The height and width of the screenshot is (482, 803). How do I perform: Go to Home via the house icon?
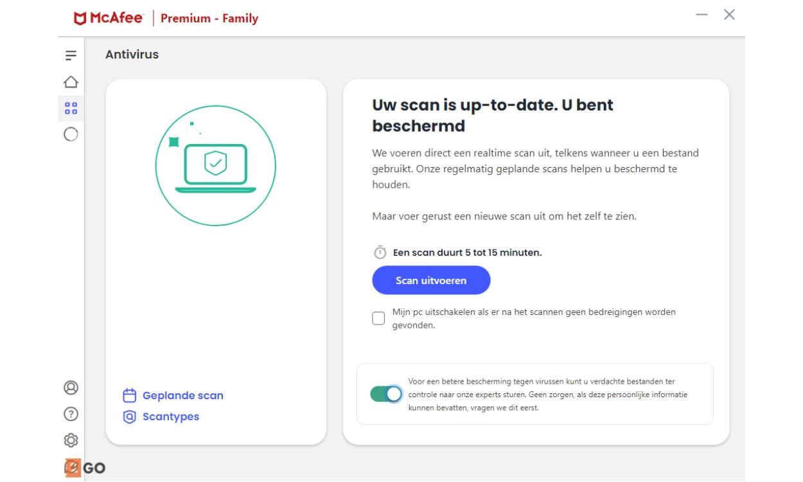tap(71, 82)
